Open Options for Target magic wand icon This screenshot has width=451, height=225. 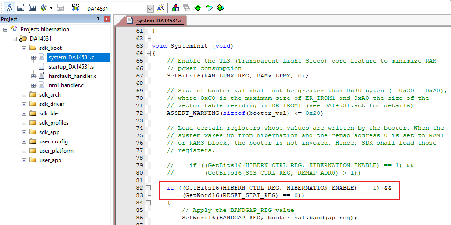point(160,8)
